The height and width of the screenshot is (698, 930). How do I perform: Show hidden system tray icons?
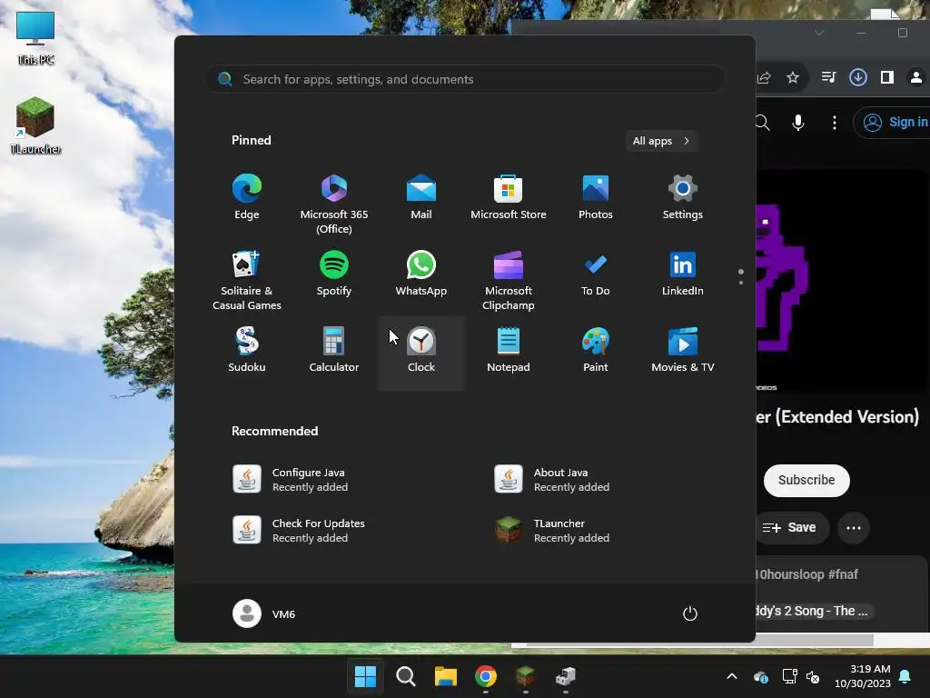(x=732, y=676)
